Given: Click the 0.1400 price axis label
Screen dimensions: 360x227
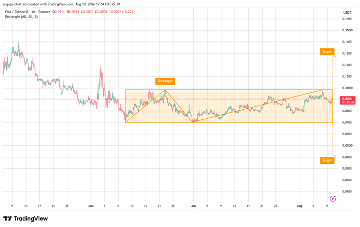Looking at the screenshot, I should (x=347, y=42).
